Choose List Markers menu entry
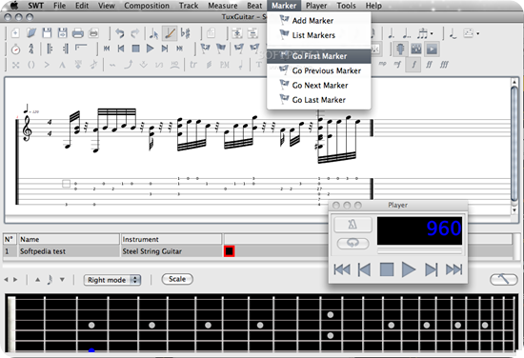This screenshot has width=524, height=358. (x=319, y=35)
